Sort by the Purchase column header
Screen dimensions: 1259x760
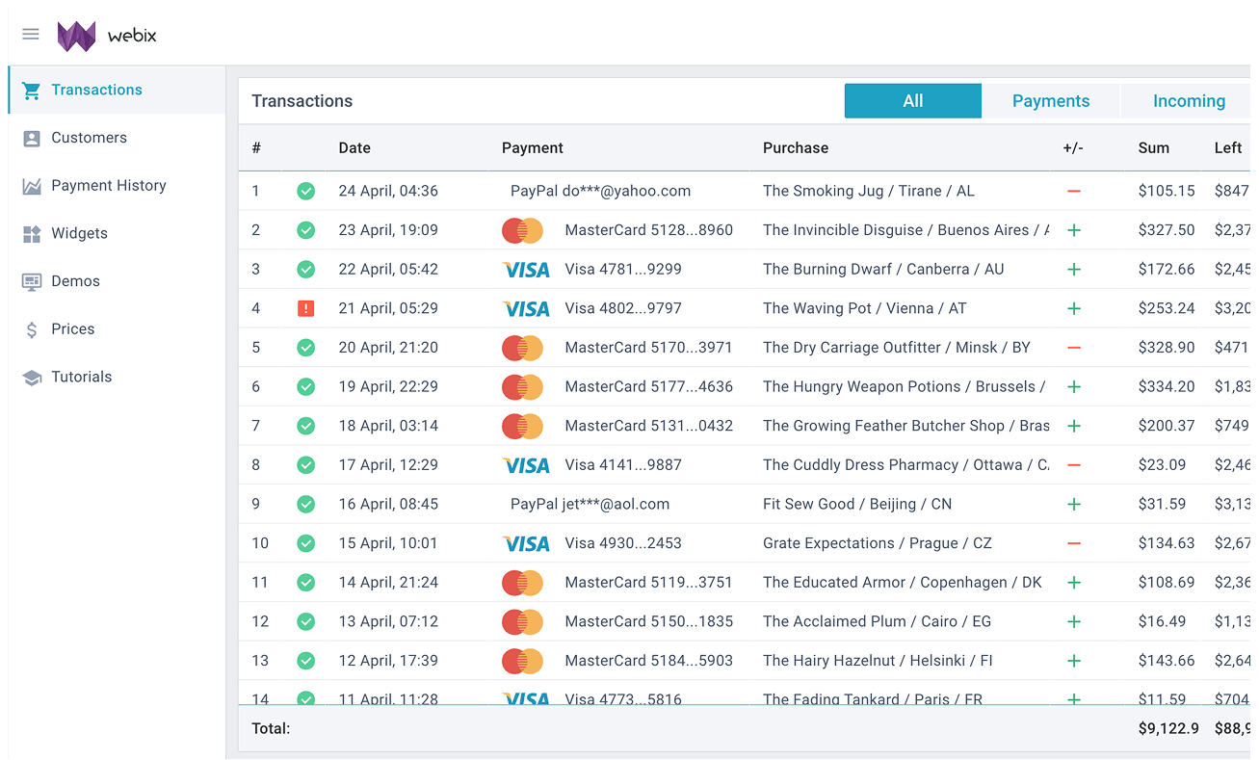pyautogui.click(x=795, y=148)
